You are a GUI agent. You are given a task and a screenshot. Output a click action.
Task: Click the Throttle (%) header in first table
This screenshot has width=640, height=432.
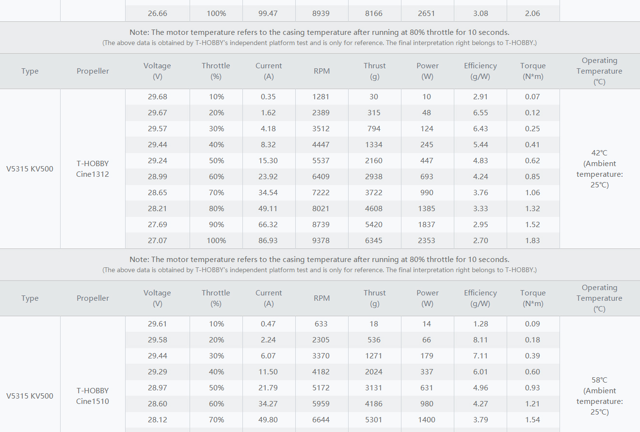pos(216,71)
